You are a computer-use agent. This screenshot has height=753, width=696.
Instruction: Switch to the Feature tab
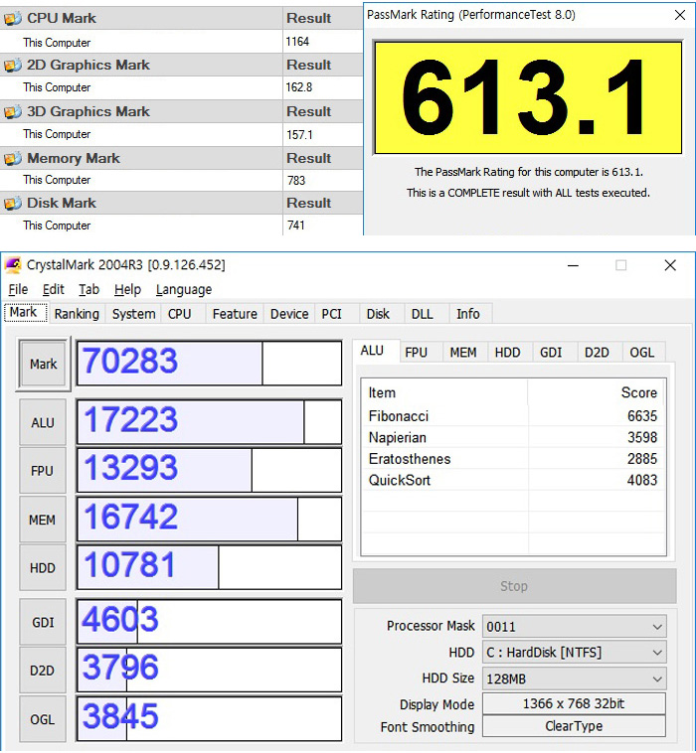pos(235,314)
